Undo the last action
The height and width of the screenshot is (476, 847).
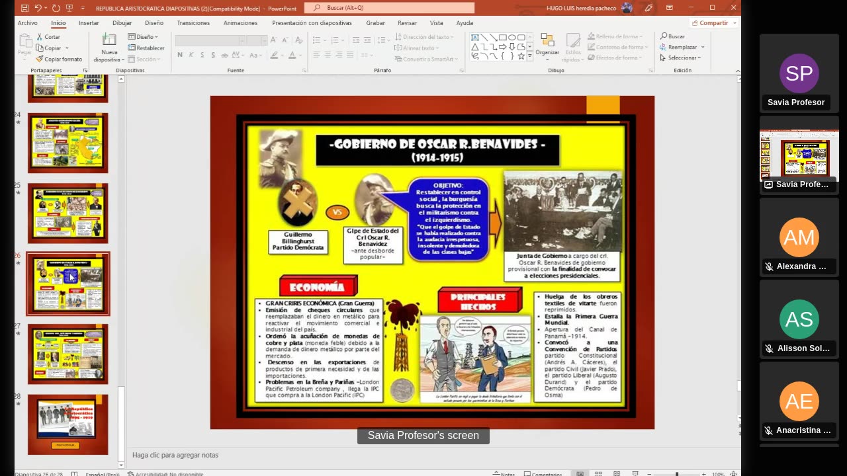click(x=38, y=8)
